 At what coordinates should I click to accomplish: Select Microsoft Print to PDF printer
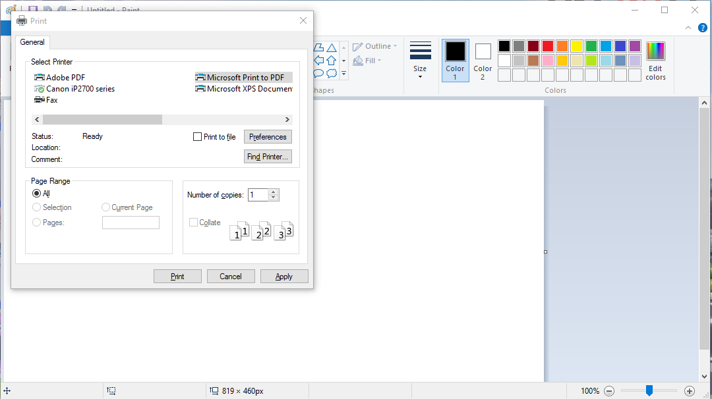point(243,78)
